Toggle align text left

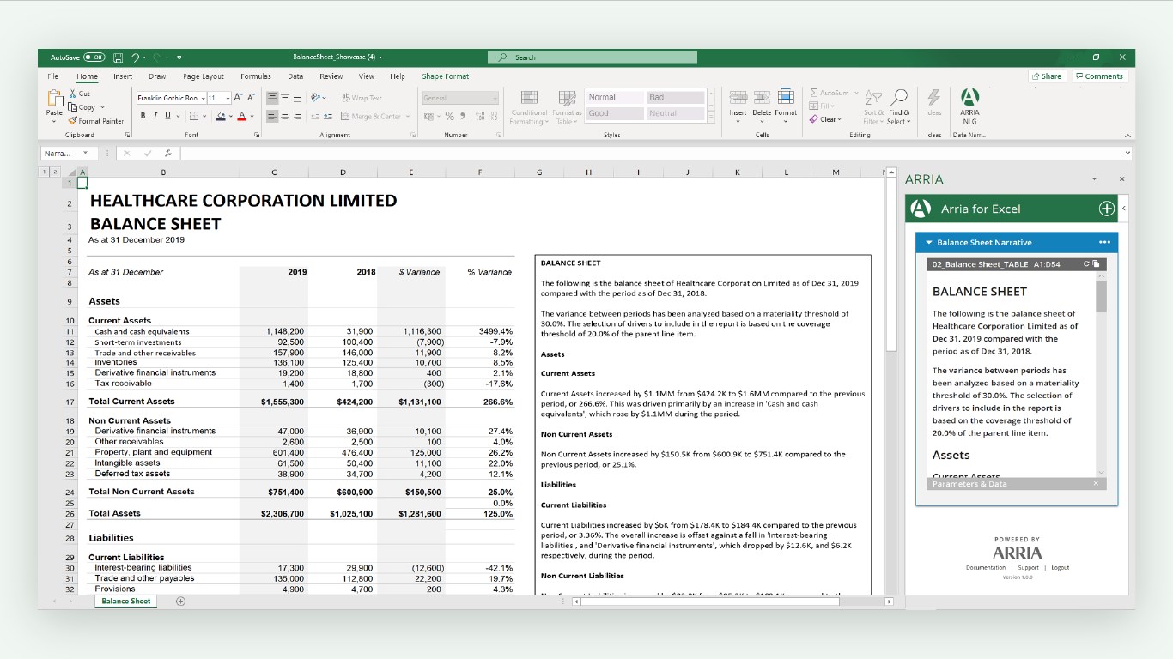(x=271, y=116)
